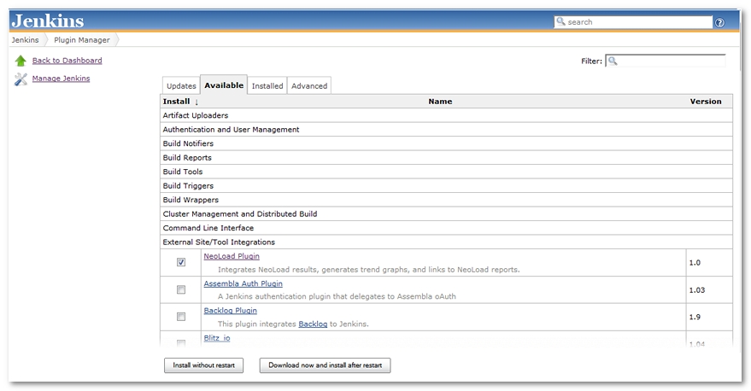Click the Name column header
The width and height of the screenshot is (751, 391).
(x=440, y=102)
